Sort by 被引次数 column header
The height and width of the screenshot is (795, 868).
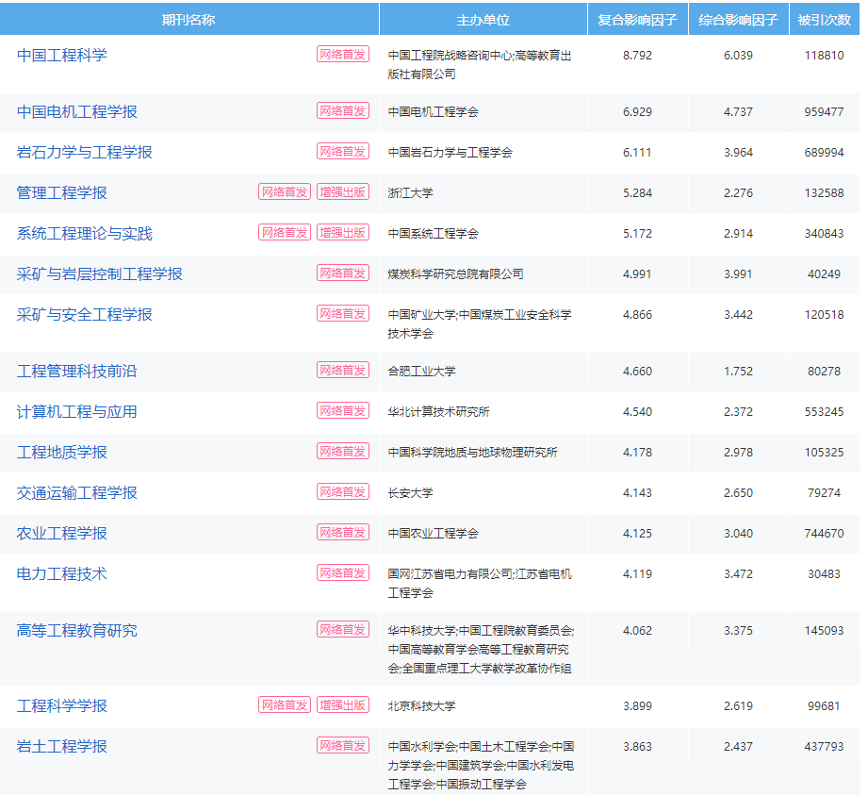pyautogui.click(x=825, y=20)
